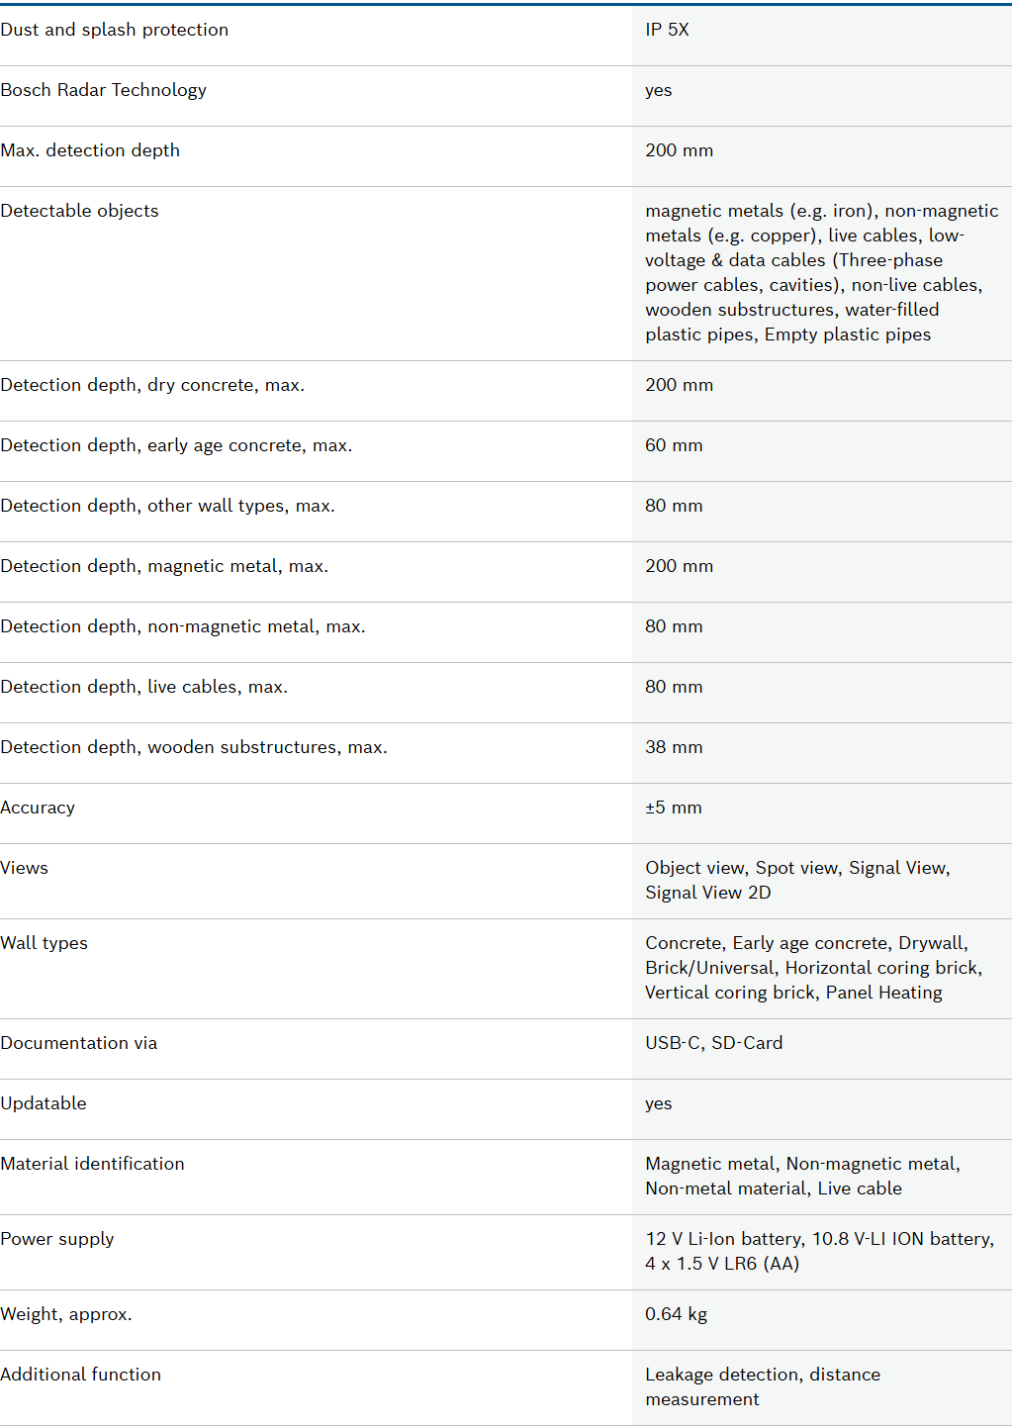Click the "±5 mm" accuracy value
Image resolution: width=1012 pixels, height=1427 pixels.
(x=673, y=808)
